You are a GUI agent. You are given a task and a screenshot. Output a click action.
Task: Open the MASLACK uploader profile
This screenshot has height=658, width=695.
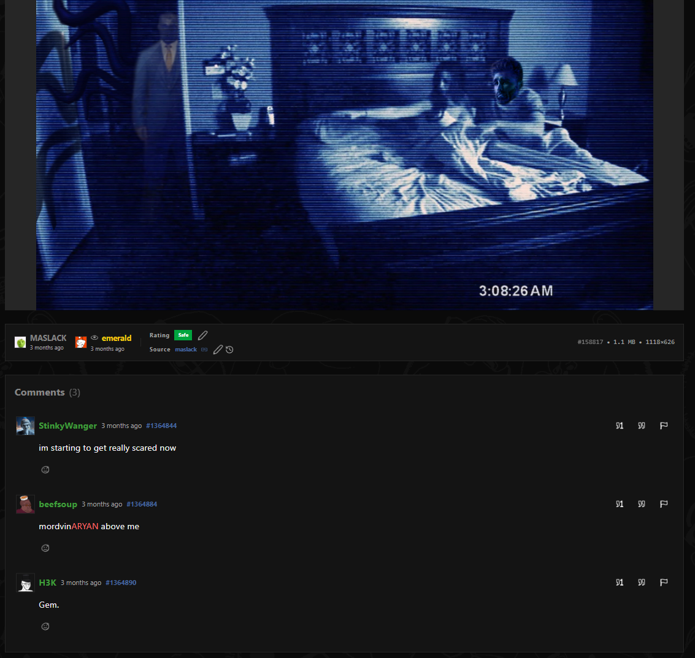coord(48,338)
